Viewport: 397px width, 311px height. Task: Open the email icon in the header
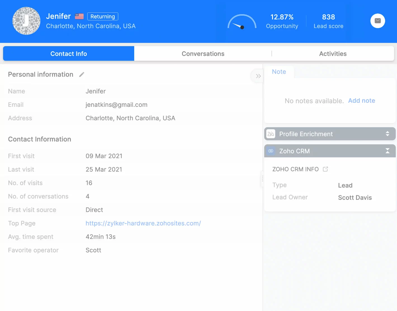(378, 21)
